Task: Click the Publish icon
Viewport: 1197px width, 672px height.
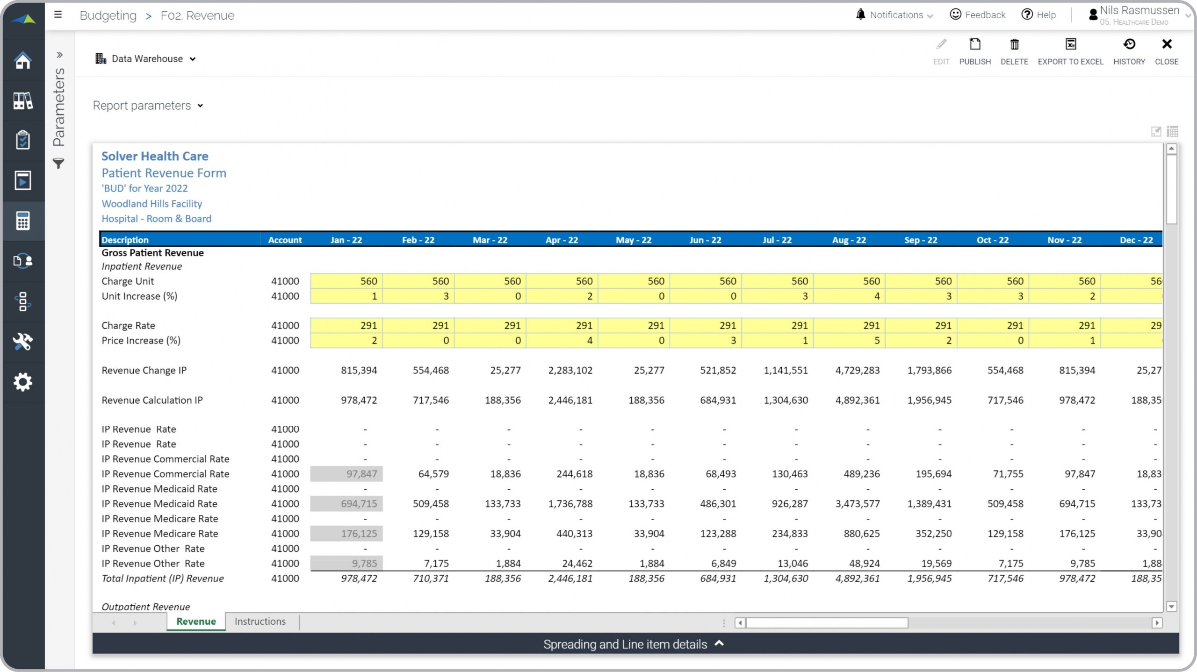Action: [x=975, y=50]
